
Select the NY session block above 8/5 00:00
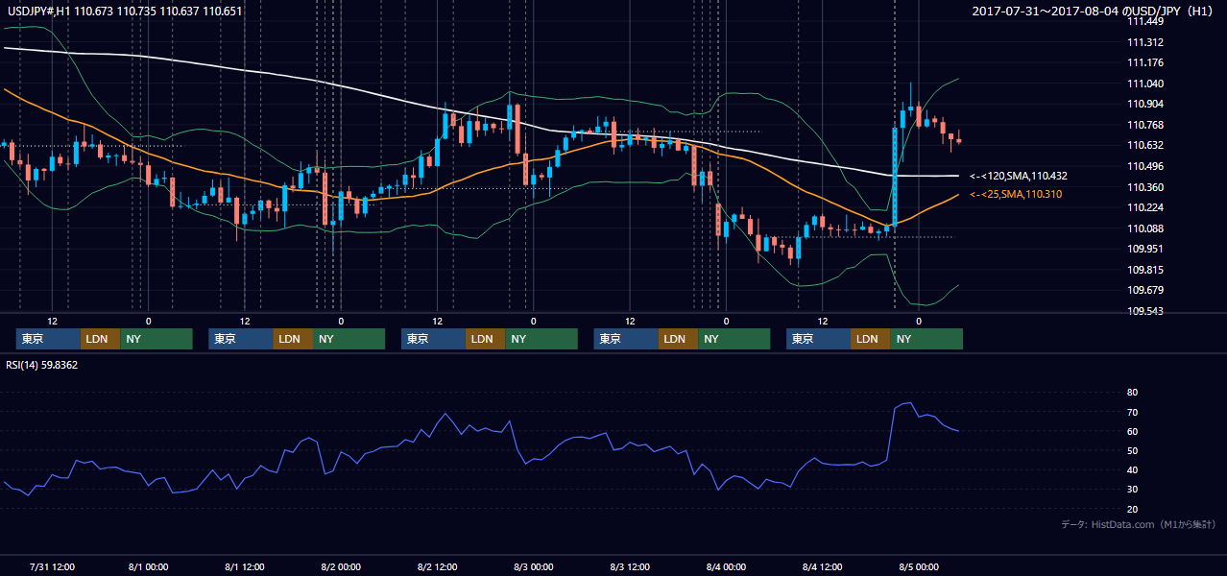[x=926, y=339]
